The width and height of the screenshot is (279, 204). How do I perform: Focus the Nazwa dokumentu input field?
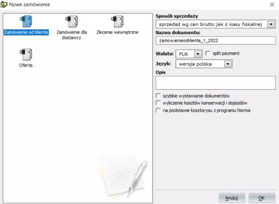click(216, 41)
